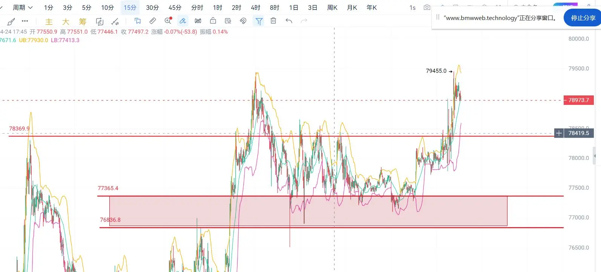Image resolution: width=601 pixels, height=272 pixels.
Task: Click the 78973.7 current price tag
Action: [x=578, y=100]
